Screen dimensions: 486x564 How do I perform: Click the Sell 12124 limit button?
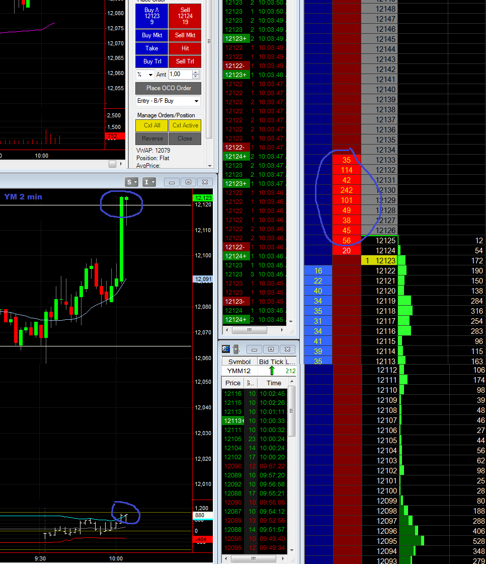coord(185,16)
